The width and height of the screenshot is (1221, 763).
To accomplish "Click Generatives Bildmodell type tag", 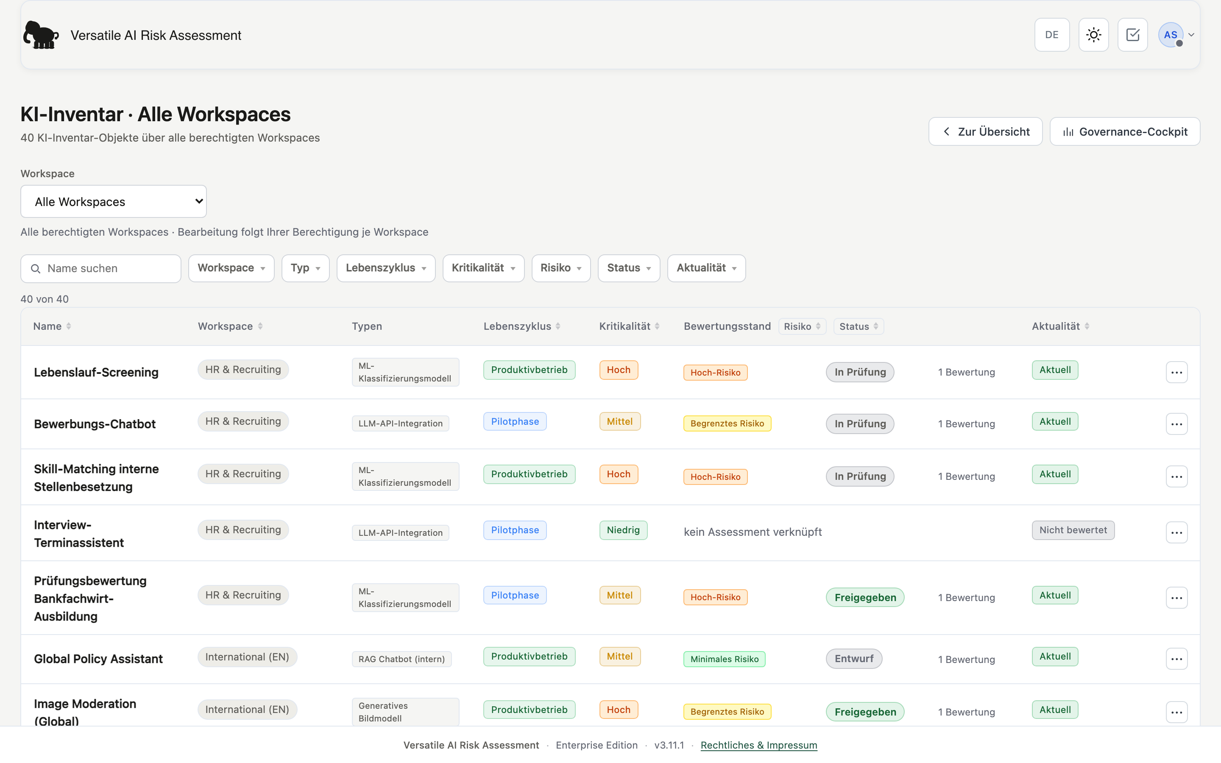I will (x=405, y=712).
